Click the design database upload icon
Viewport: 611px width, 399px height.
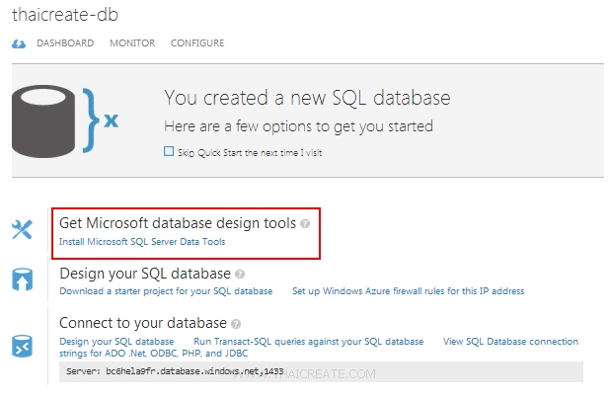(22, 279)
